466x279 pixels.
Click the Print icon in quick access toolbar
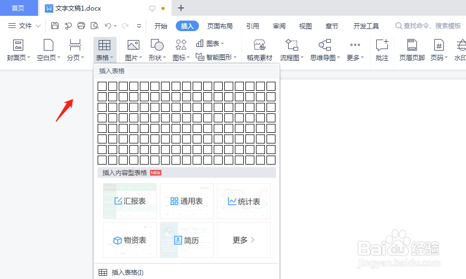pos(81,25)
